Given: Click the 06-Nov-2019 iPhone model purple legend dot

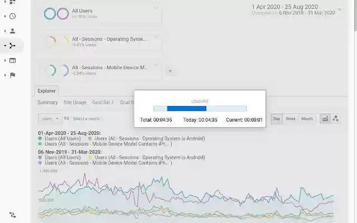Looking at the screenshot, I should (x=40, y=163).
